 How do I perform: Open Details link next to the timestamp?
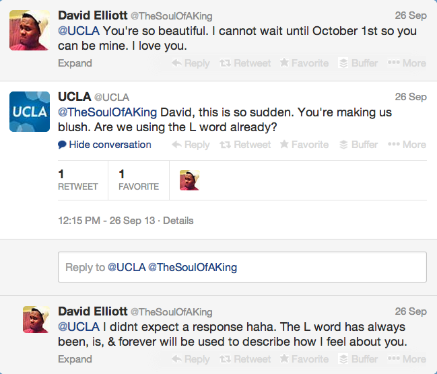coord(178,221)
